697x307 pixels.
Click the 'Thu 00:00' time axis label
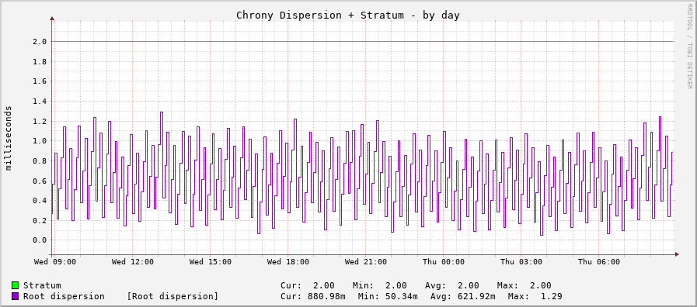tap(444, 262)
